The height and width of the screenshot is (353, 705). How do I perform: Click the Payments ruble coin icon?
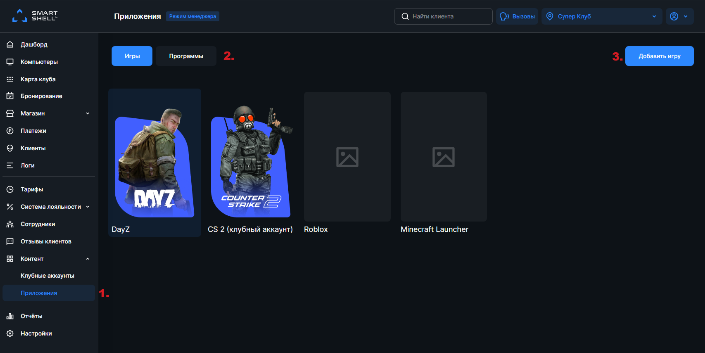pyautogui.click(x=10, y=131)
